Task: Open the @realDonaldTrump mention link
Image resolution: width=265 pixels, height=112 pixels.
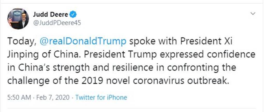Action: pos(83,41)
